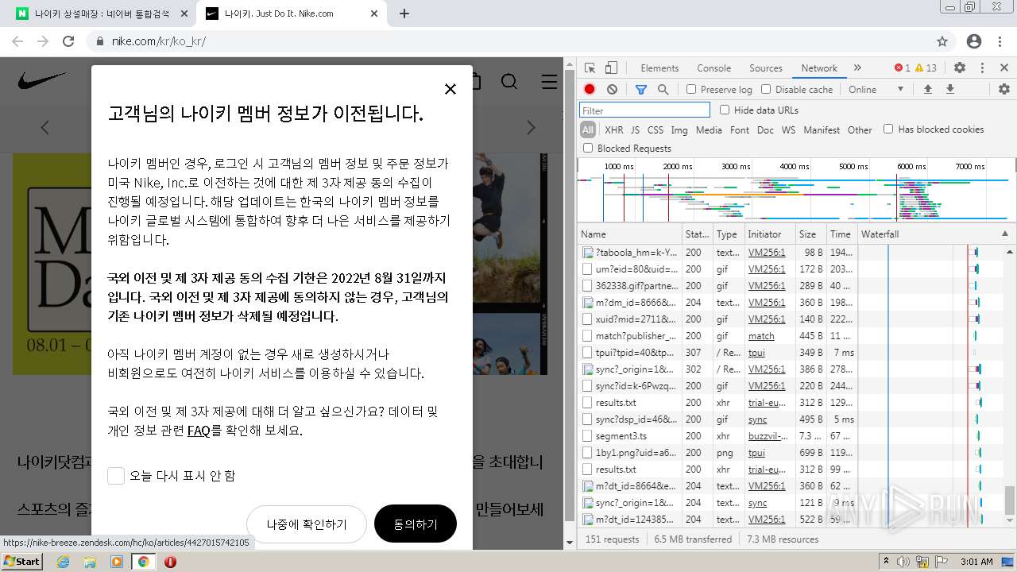Go to previous banner slide arrow
The image size is (1017, 572).
[x=45, y=127]
